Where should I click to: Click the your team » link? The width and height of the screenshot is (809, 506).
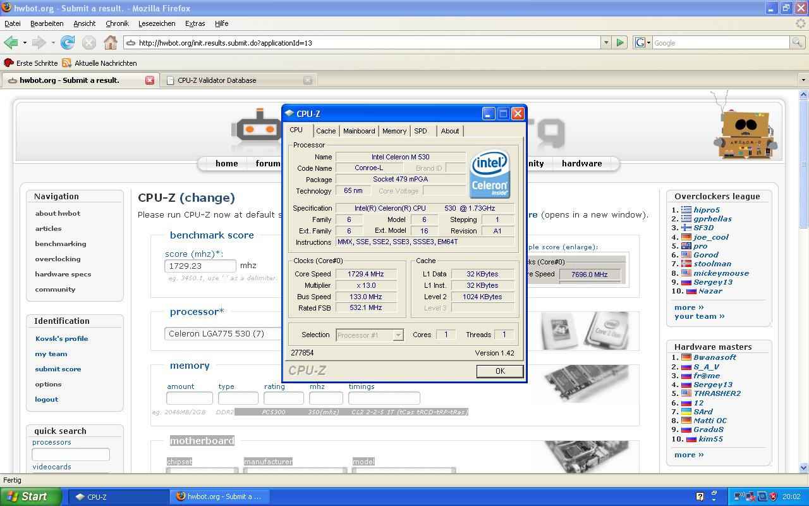coord(700,316)
